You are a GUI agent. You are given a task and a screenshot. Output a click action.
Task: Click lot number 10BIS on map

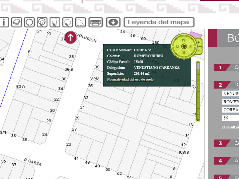point(184,152)
